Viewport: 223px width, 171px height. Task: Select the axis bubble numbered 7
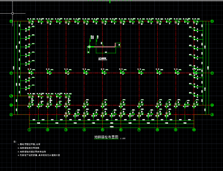point(139,130)
